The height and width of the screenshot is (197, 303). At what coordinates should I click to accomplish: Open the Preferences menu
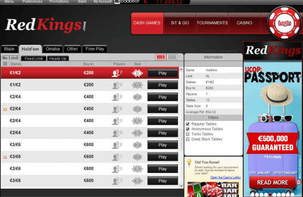click(x=32, y=2)
